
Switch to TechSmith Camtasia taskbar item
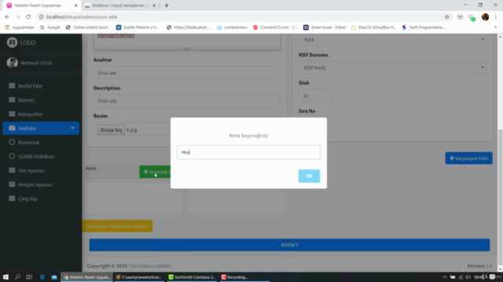coord(192,277)
